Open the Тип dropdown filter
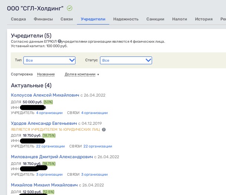Image resolution: width=226 pixels, height=195 pixels. click(49, 60)
